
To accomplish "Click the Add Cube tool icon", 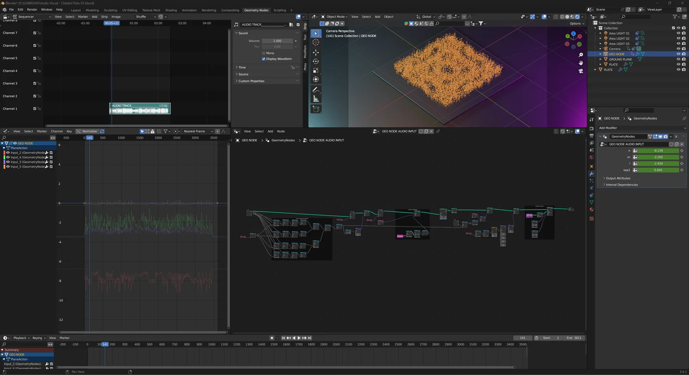I will 316,109.
